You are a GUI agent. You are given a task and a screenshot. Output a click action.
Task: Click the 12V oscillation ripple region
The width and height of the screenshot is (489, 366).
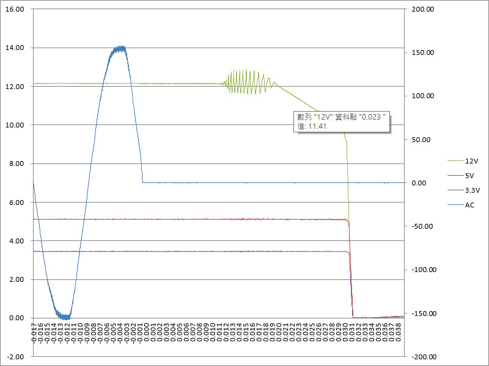248,82
